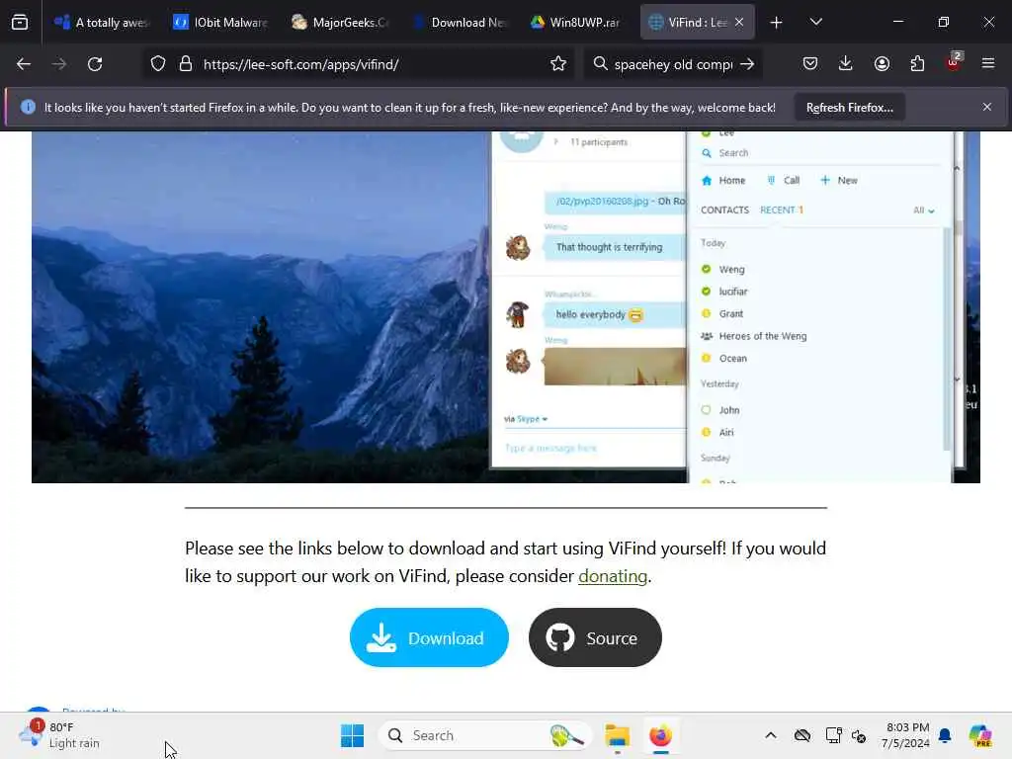This screenshot has width=1012, height=759.
Task: Click the taskbar Search box
Action: (x=485, y=735)
